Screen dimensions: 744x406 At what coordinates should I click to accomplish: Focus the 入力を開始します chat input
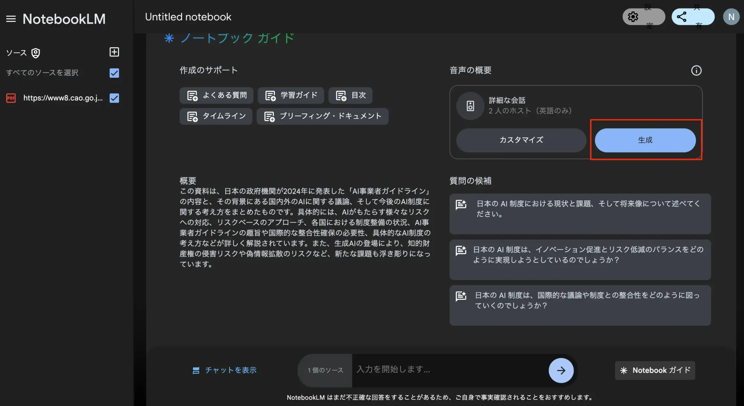(449, 370)
